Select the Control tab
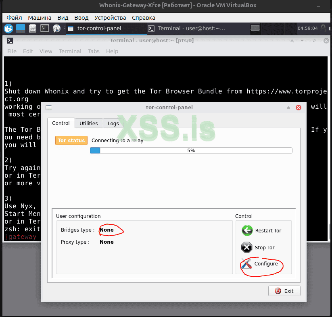 61,123
